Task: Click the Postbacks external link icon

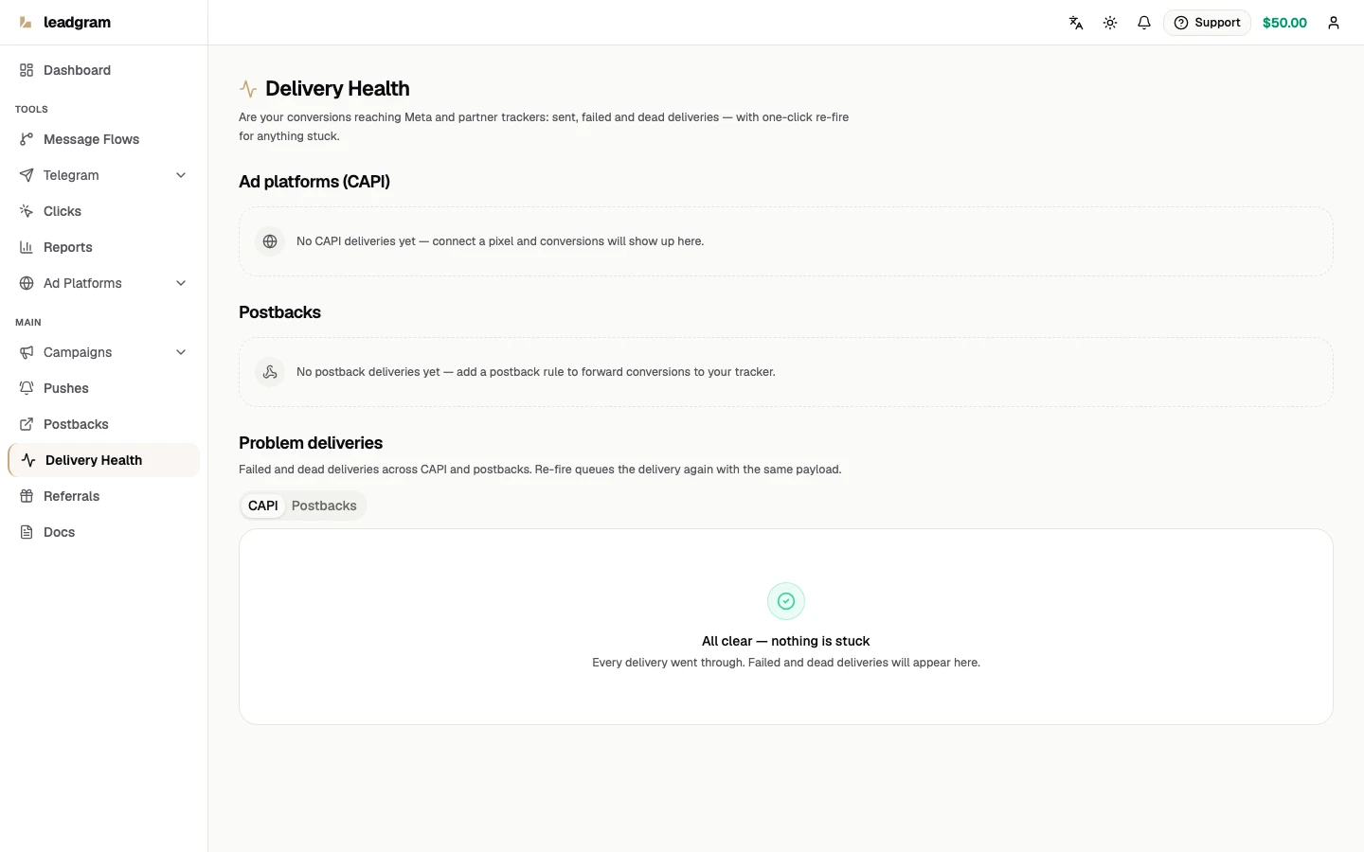Action: click(27, 424)
